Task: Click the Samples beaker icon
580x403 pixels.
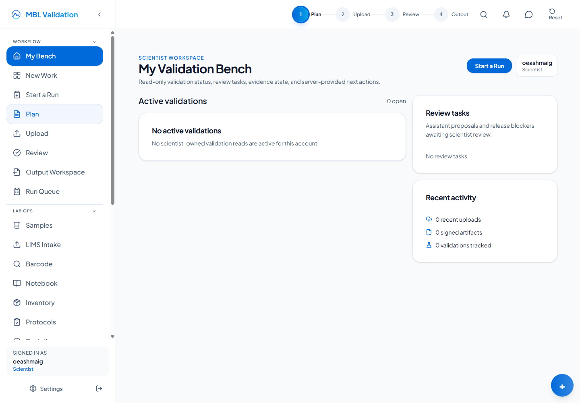Action: click(x=17, y=225)
